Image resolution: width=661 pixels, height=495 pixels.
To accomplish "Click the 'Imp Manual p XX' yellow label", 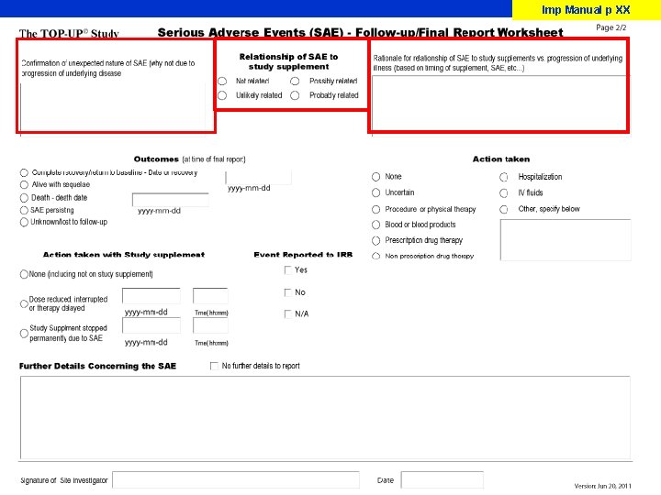I will pyautogui.click(x=587, y=10).
